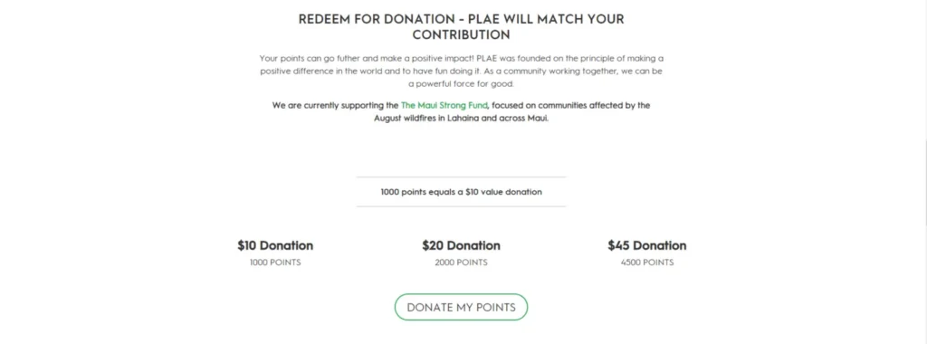Viewport: 927px width, 344px height.
Task: Select the $20 Donation option
Action: [461, 245]
